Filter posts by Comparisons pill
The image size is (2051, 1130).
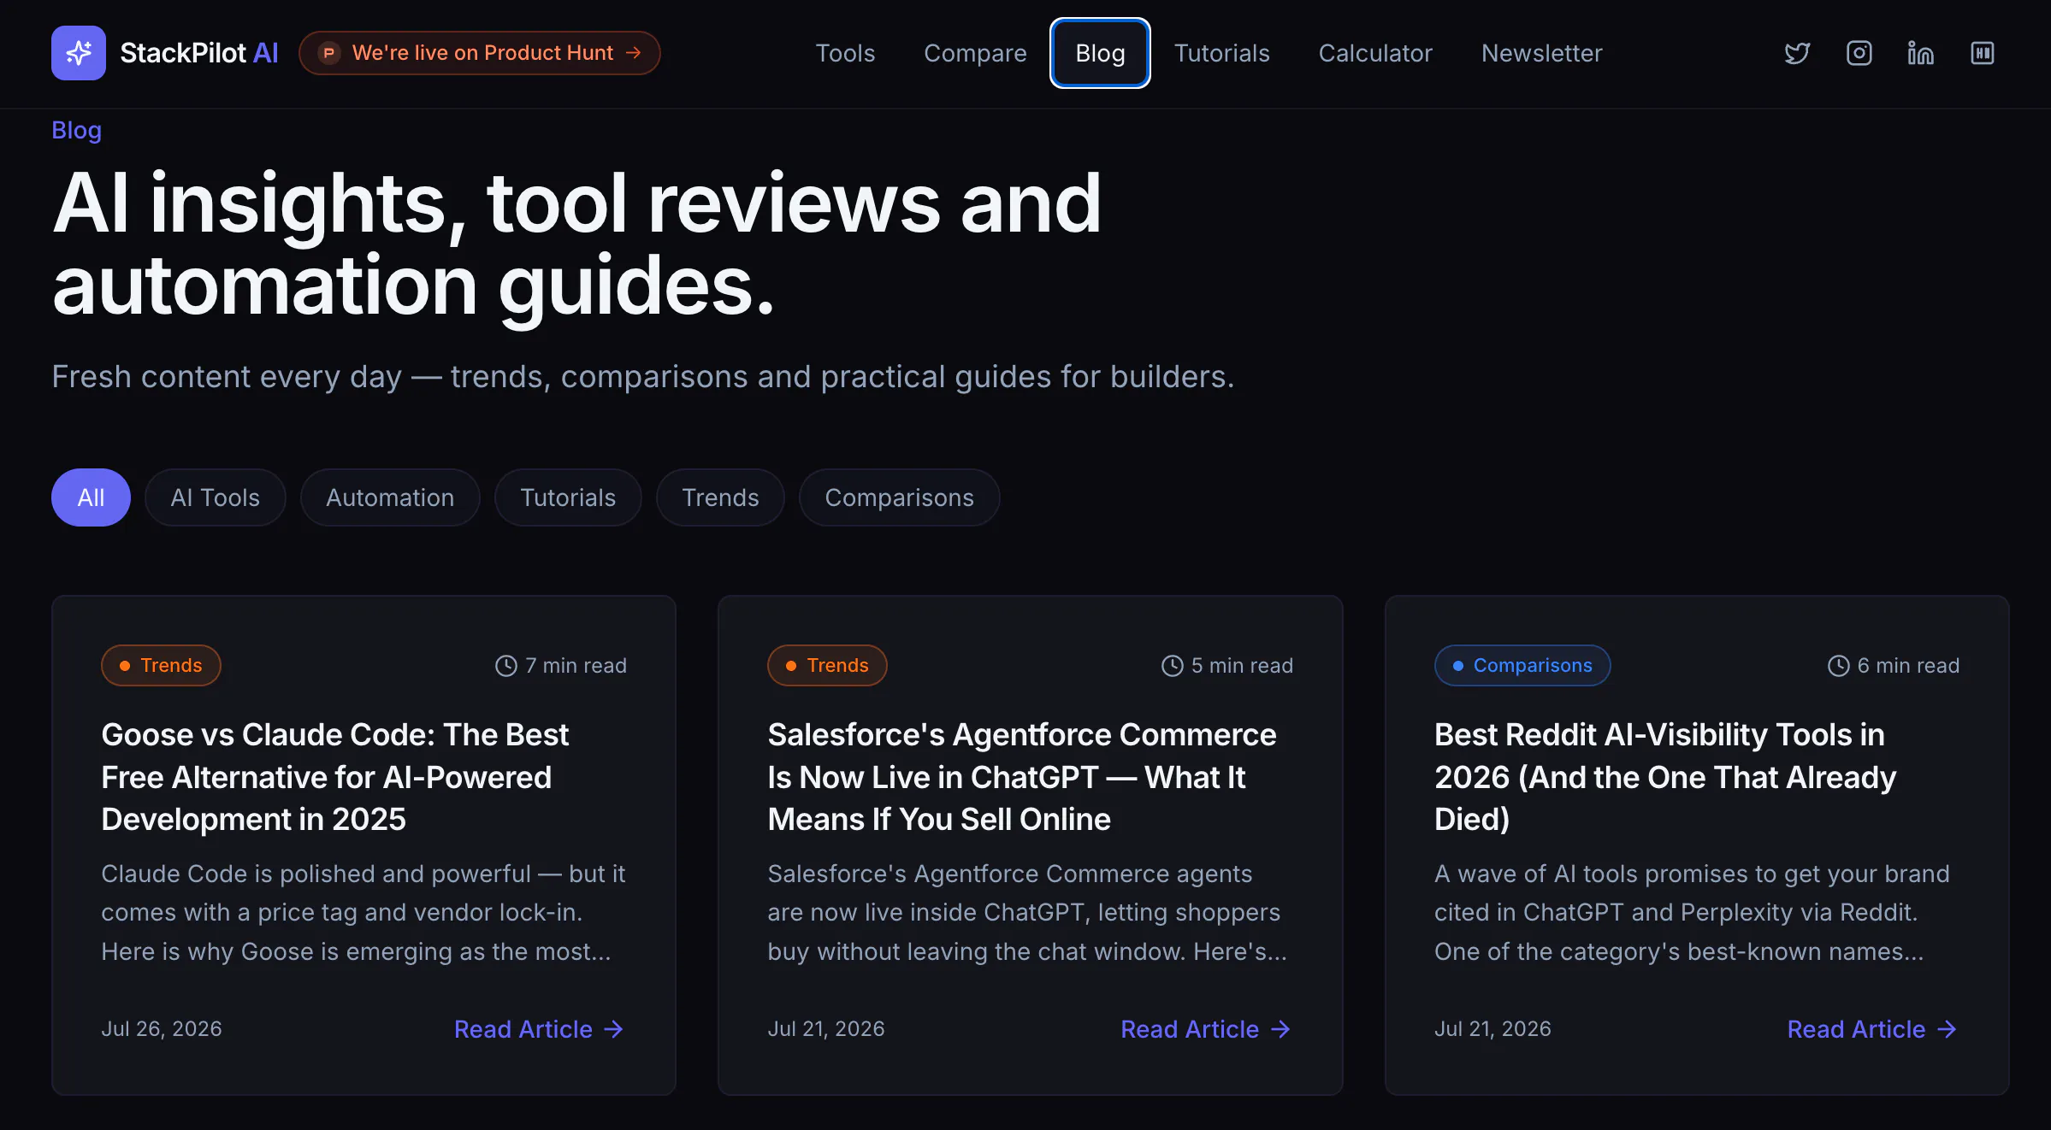pyautogui.click(x=899, y=497)
